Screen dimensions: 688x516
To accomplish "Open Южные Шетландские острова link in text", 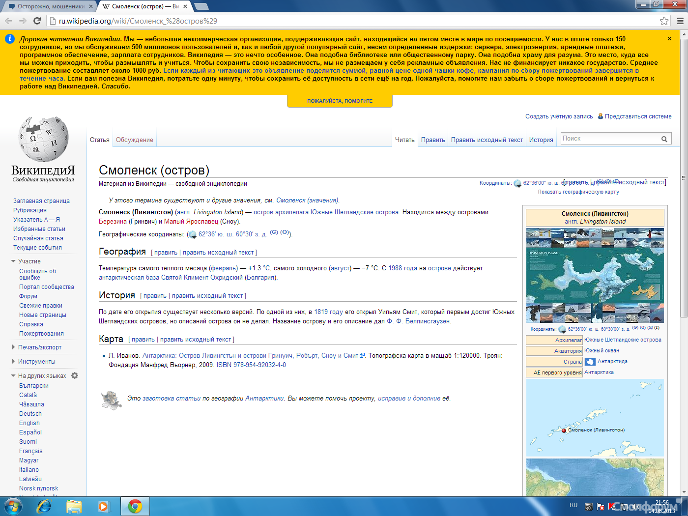I will click(x=355, y=212).
